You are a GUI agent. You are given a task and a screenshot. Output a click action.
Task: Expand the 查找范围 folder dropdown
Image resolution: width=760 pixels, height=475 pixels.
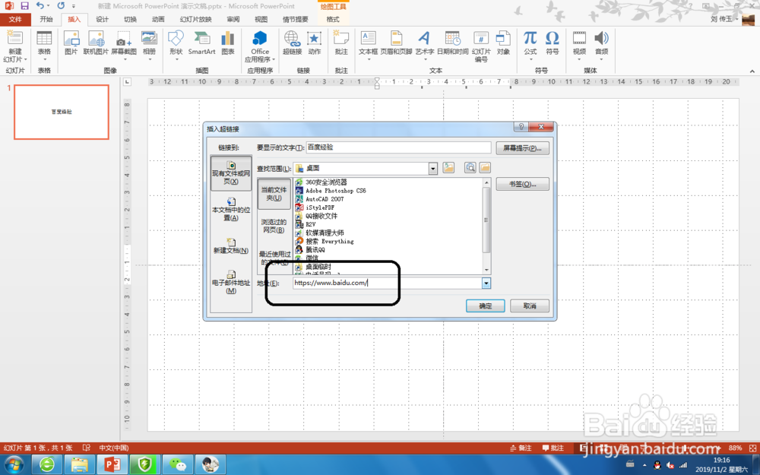(x=433, y=168)
